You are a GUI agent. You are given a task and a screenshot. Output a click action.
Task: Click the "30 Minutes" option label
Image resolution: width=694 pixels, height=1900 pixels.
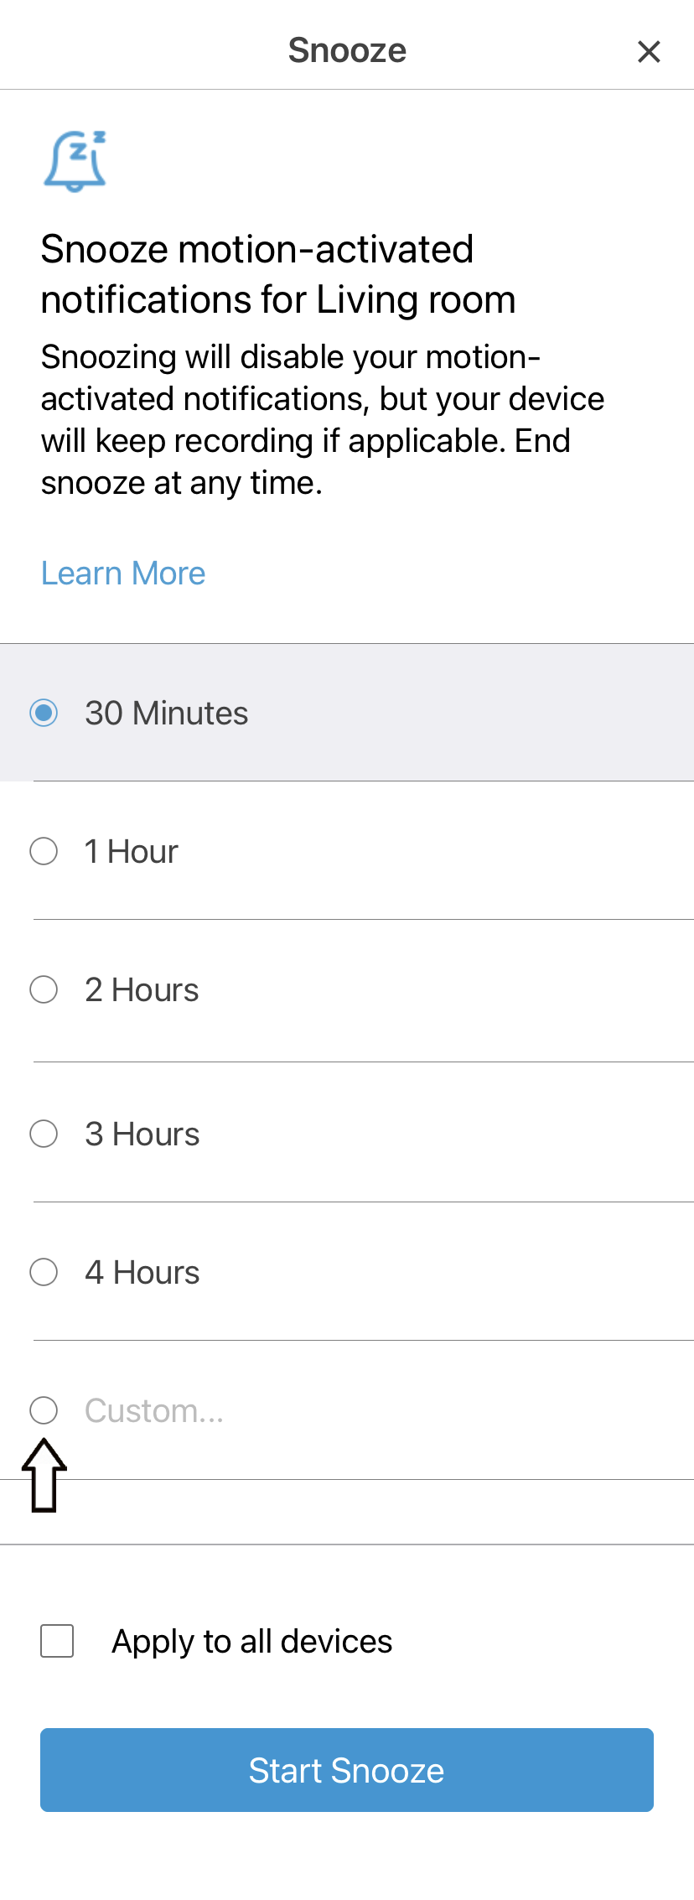[x=166, y=714]
